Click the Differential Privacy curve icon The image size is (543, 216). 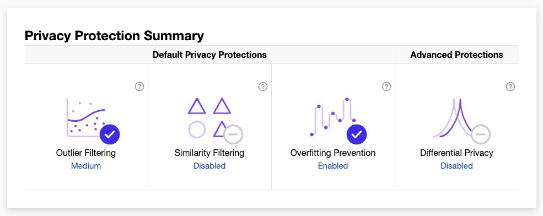456,118
